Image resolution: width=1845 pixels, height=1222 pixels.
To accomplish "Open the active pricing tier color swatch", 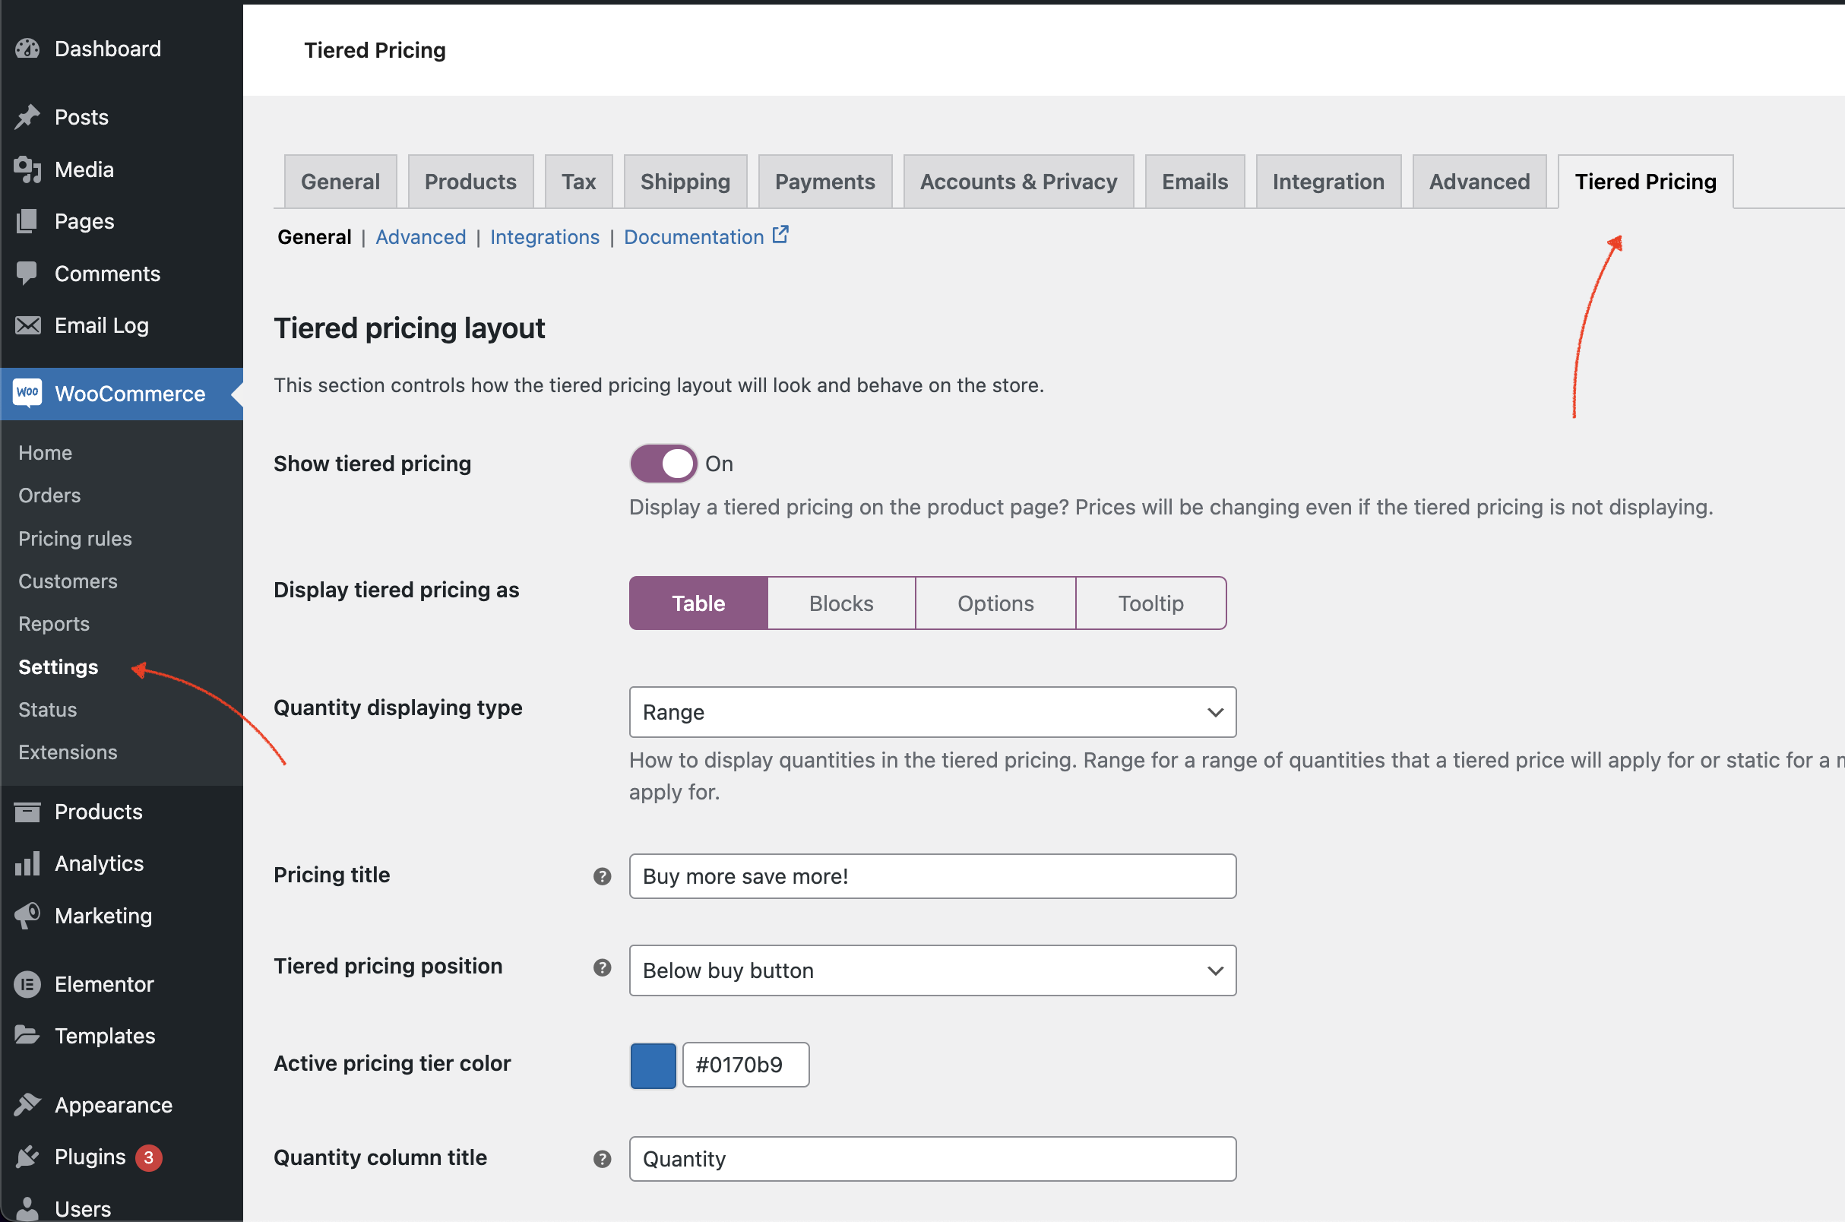I will coord(652,1065).
